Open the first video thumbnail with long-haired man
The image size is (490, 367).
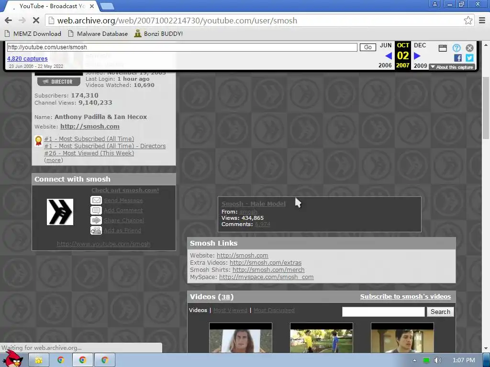tap(240, 338)
